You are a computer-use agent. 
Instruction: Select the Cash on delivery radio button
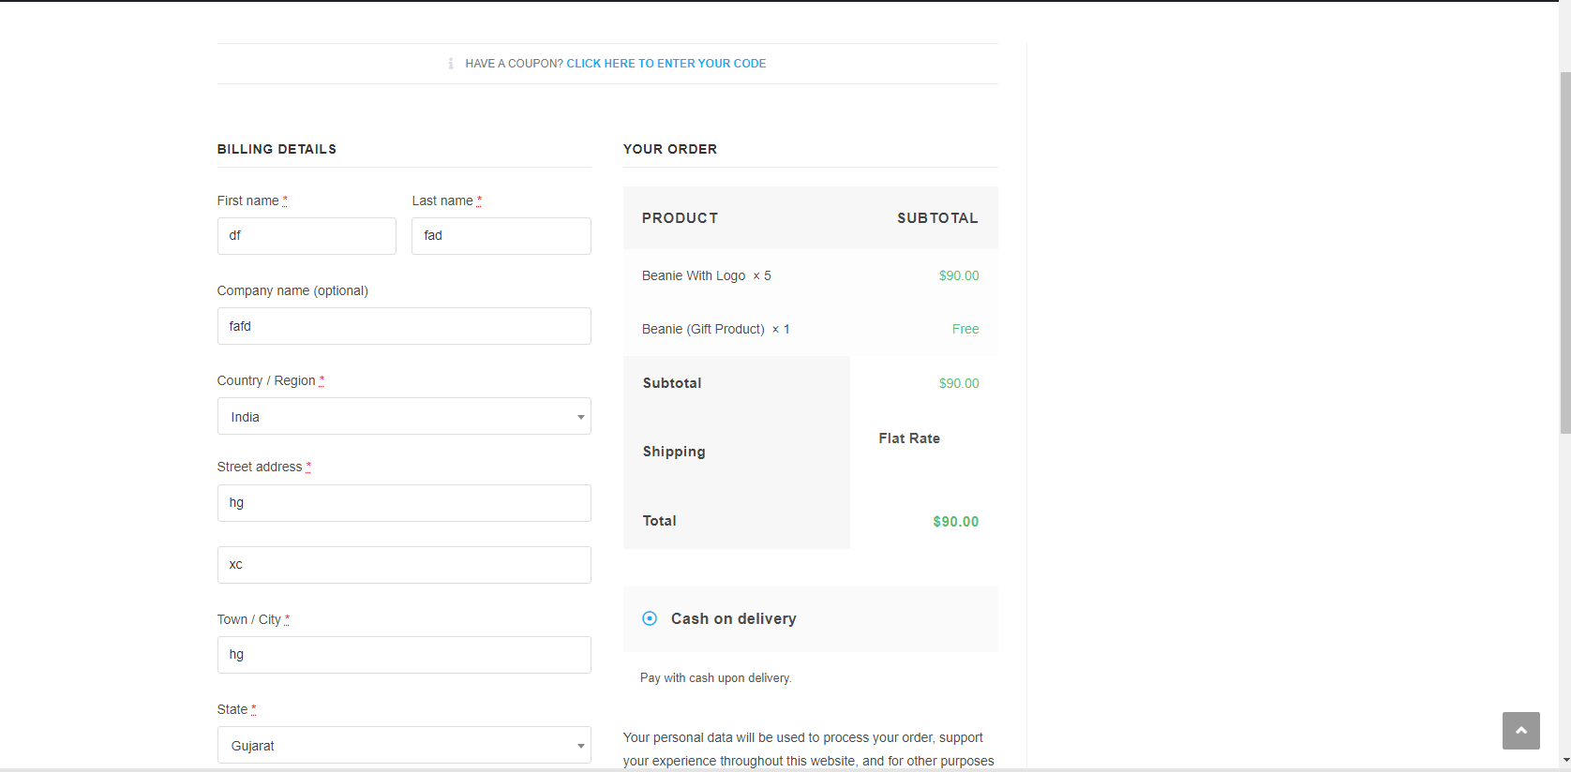(x=650, y=618)
